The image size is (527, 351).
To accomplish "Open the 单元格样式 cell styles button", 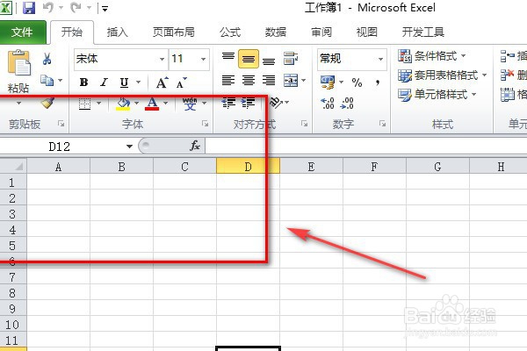I will pyautogui.click(x=437, y=95).
